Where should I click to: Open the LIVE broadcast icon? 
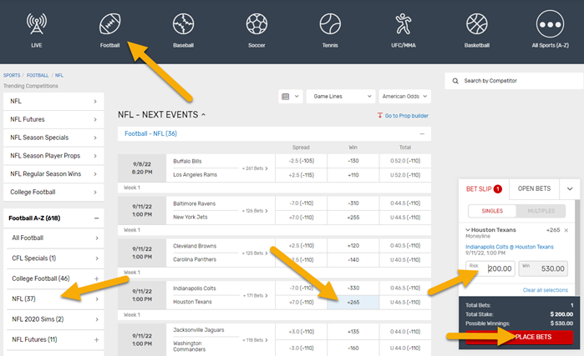coord(36,23)
